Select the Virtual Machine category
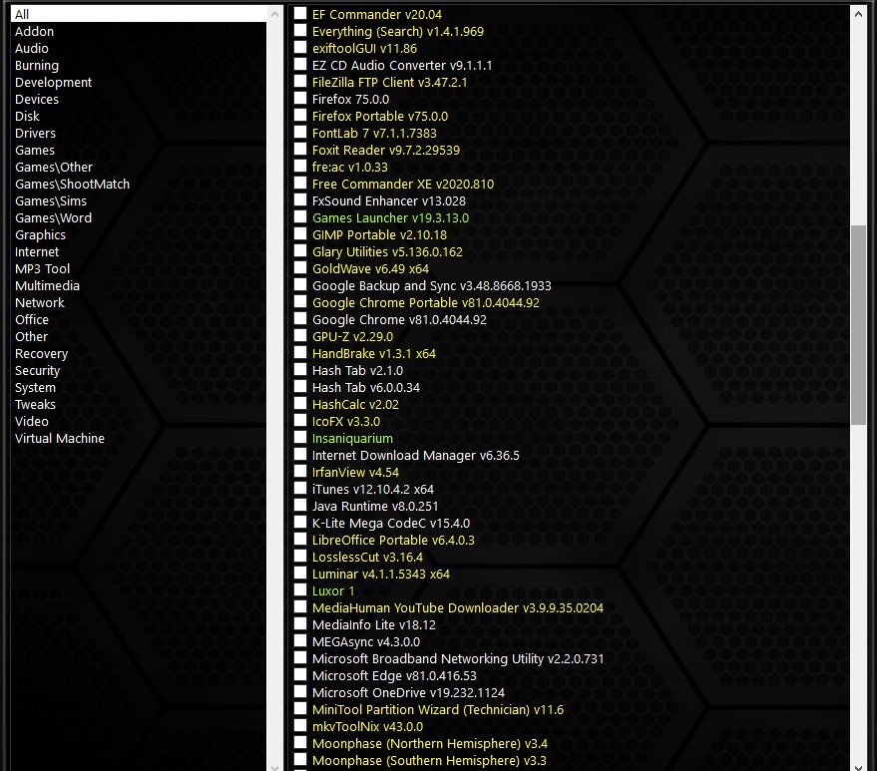 (59, 438)
